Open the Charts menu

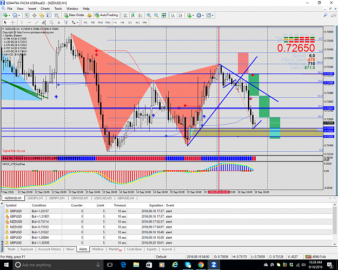[x=45, y=9]
